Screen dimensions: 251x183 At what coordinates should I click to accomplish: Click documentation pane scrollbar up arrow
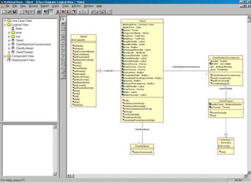[x=55, y=127]
